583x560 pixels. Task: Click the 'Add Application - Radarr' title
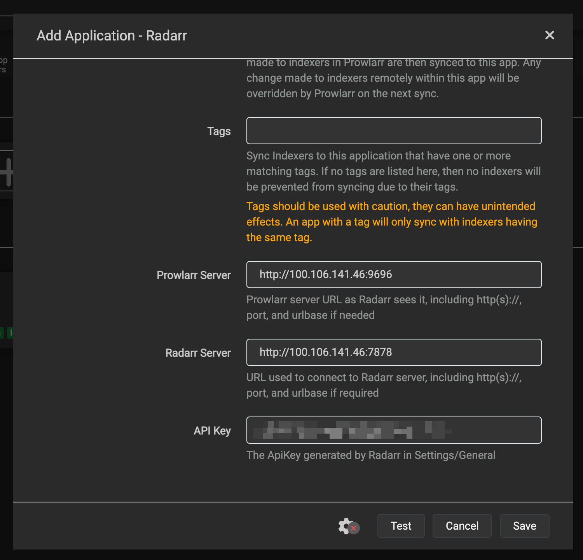pos(112,36)
